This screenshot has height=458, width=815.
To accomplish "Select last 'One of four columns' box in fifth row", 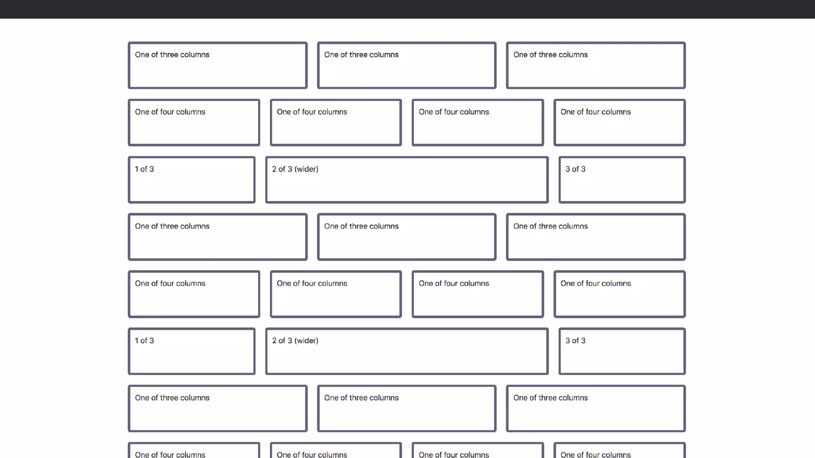I will pyautogui.click(x=620, y=294).
